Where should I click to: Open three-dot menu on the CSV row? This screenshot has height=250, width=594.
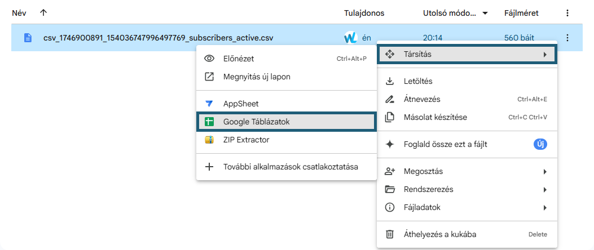pyautogui.click(x=567, y=37)
